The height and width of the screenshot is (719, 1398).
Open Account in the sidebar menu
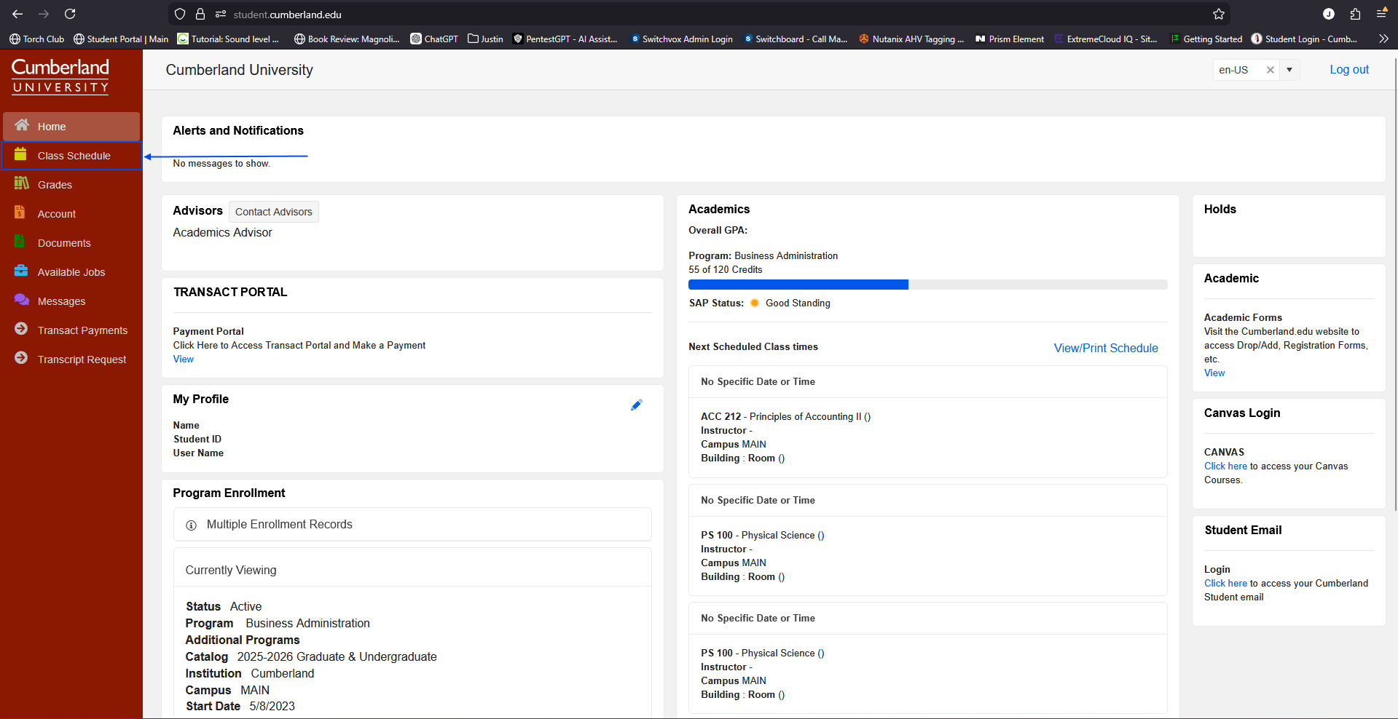coord(71,214)
